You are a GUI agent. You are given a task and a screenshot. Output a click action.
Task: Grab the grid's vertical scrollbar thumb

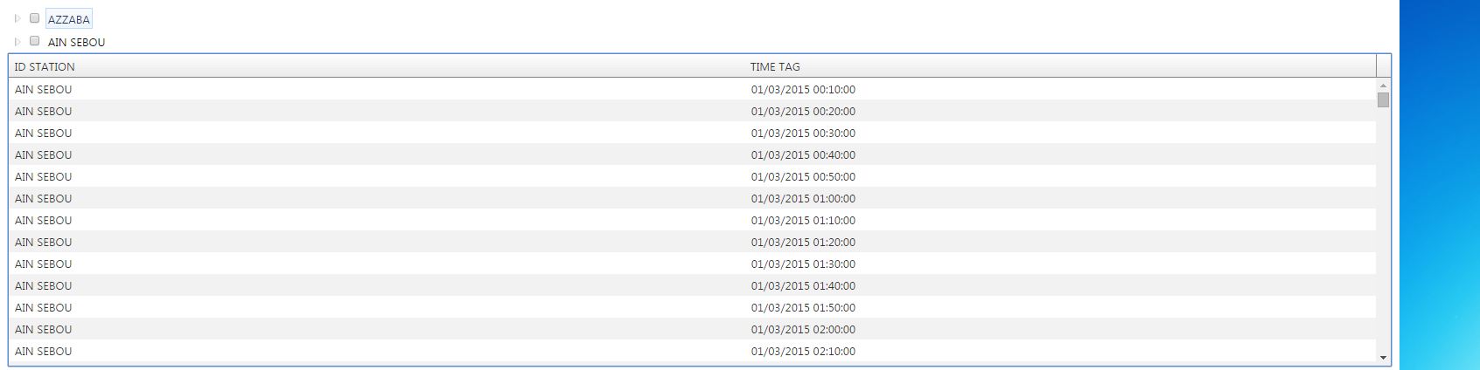1383,99
